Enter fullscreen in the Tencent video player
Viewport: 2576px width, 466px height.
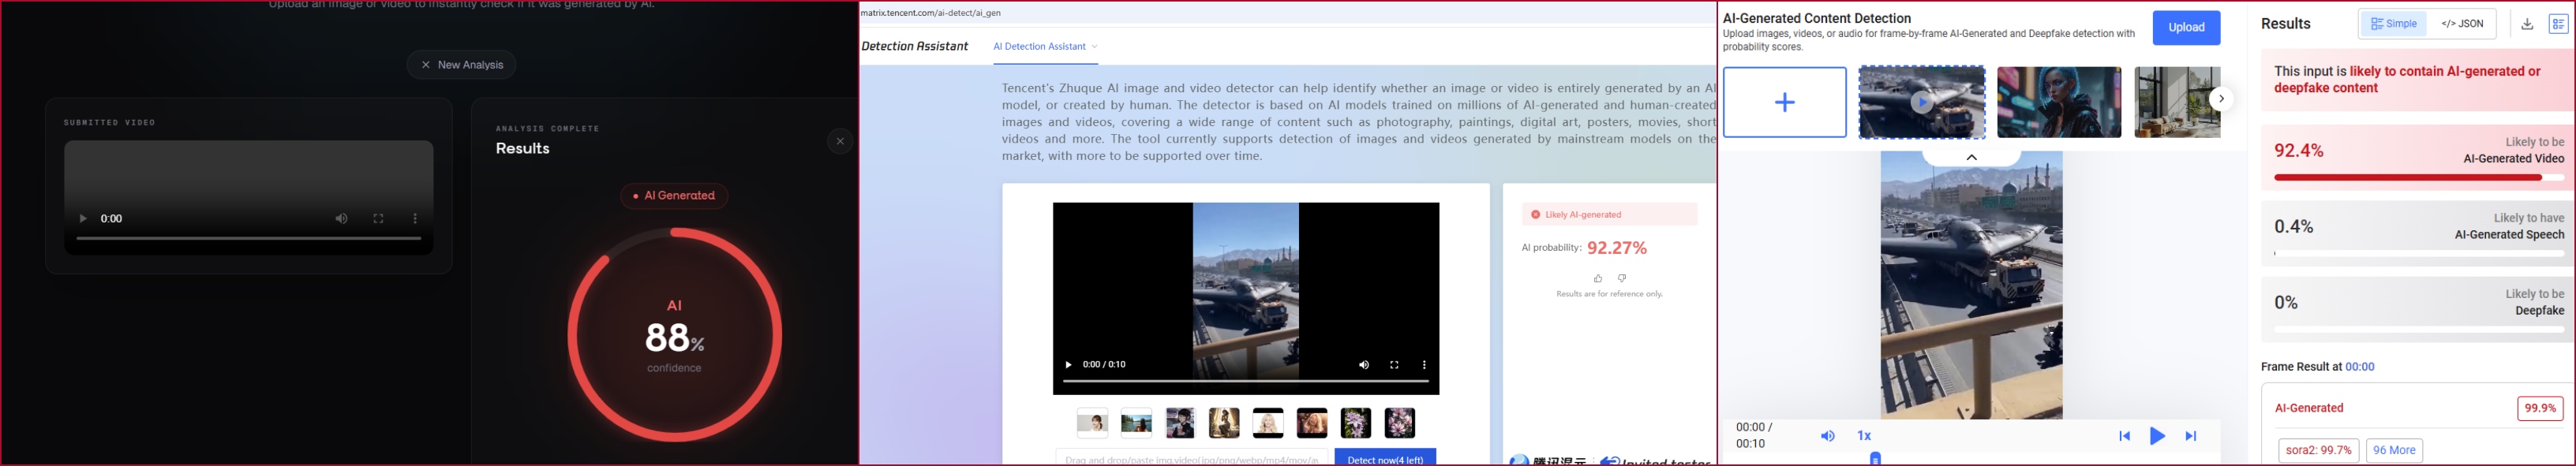click(1394, 365)
